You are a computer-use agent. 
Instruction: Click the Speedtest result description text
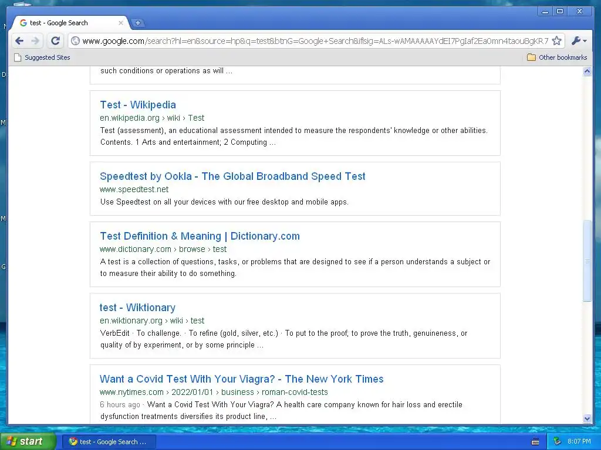(x=224, y=202)
